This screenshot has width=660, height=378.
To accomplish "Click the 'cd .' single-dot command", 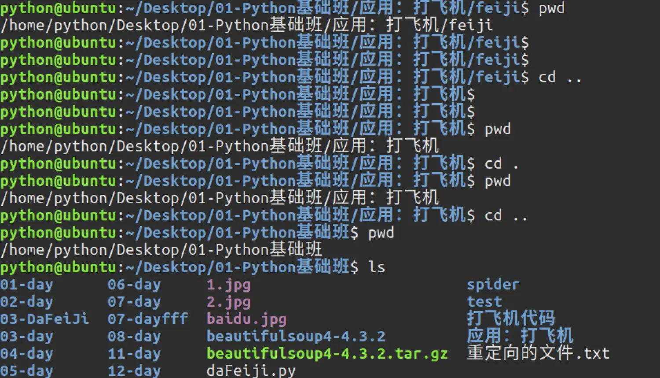I will pyautogui.click(x=502, y=164).
